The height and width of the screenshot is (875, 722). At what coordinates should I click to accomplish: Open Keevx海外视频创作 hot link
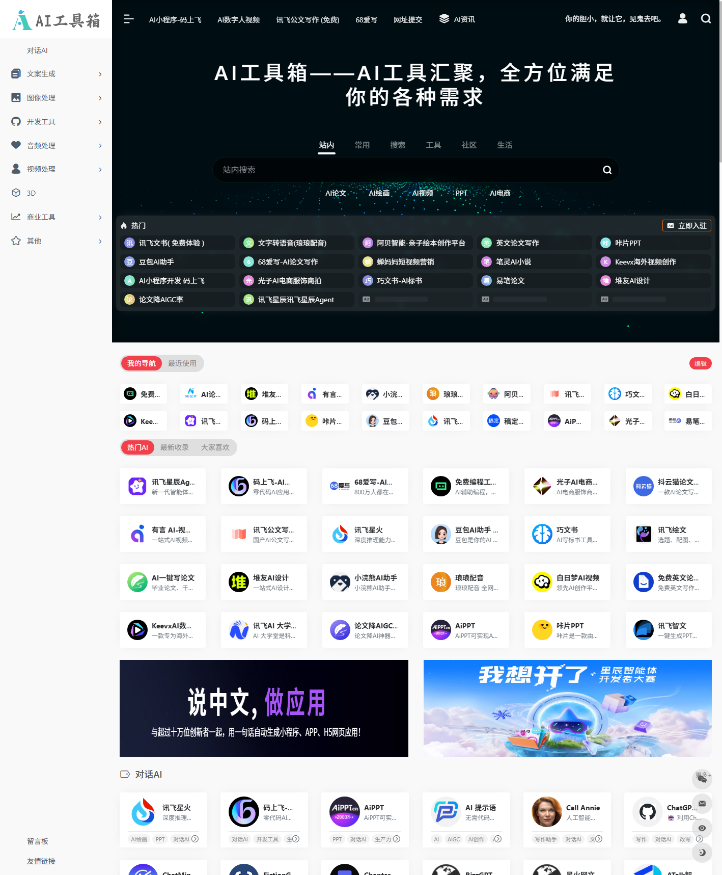click(654, 262)
